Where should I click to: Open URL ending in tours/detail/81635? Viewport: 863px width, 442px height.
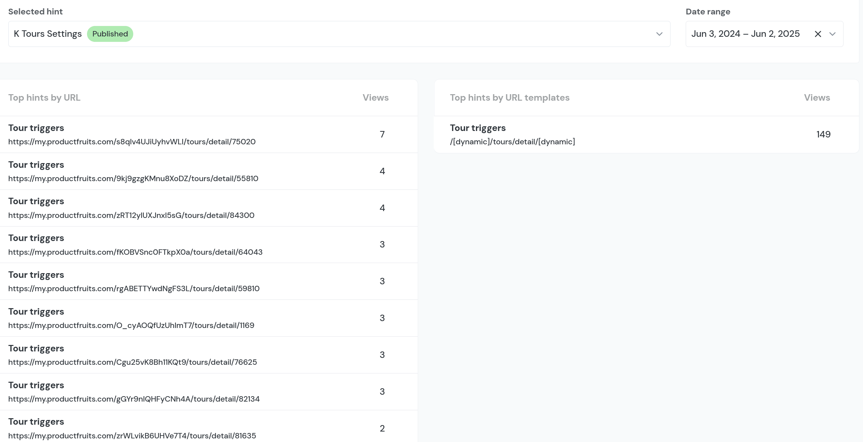click(132, 436)
